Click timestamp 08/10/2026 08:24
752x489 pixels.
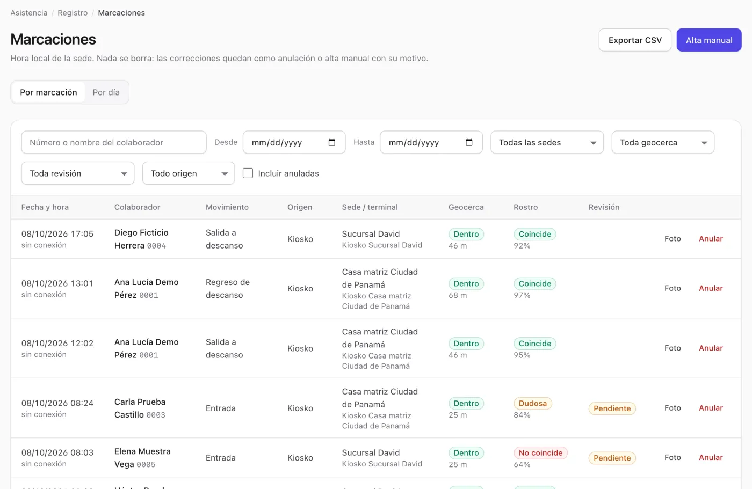[x=57, y=403]
